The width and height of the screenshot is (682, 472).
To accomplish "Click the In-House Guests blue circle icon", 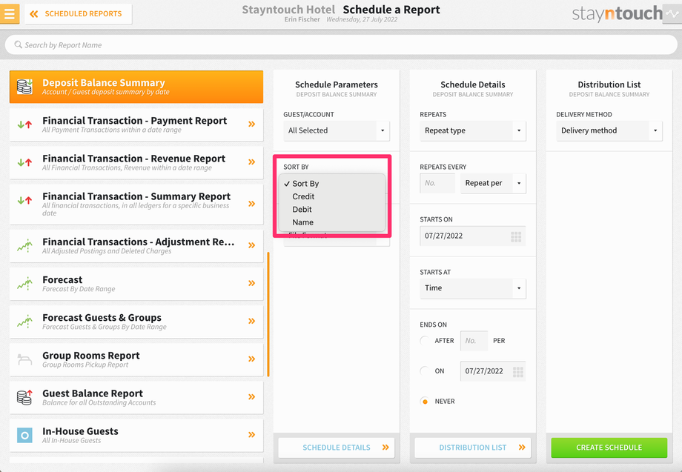I will coord(24,435).
